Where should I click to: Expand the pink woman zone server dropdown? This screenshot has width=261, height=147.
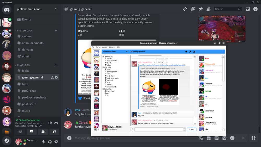click(x=56, y=9)
